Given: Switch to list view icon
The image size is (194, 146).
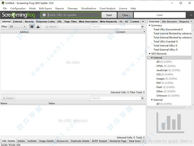Looking at the screenshot, I should [x=32, y=26].
